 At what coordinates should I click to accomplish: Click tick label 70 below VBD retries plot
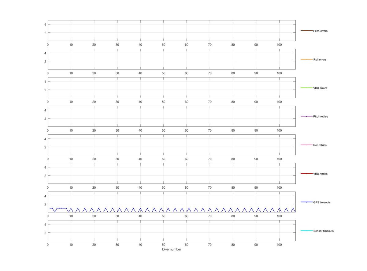(210, 187)
